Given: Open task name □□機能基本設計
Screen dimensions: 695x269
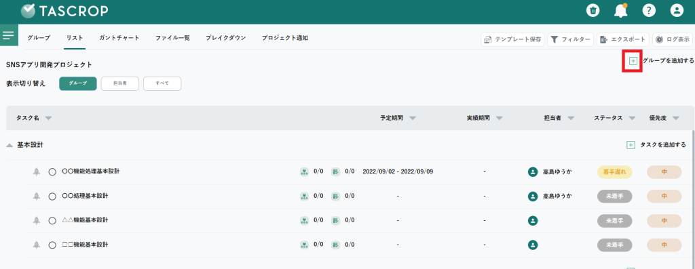Looking at the screenshot, I should [85, 244].
